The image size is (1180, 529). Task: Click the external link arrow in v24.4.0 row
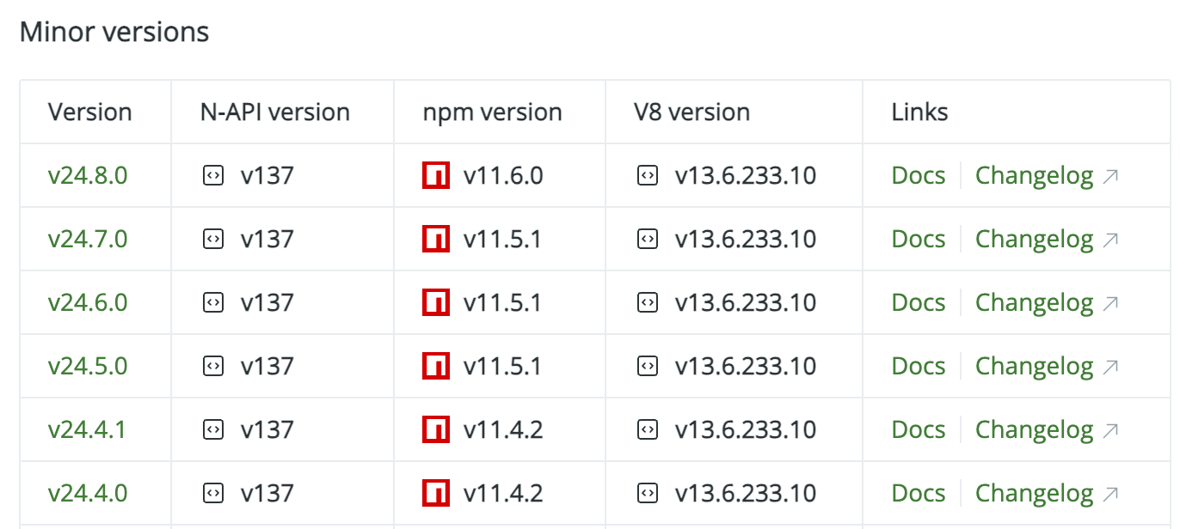pos(1111,492)
